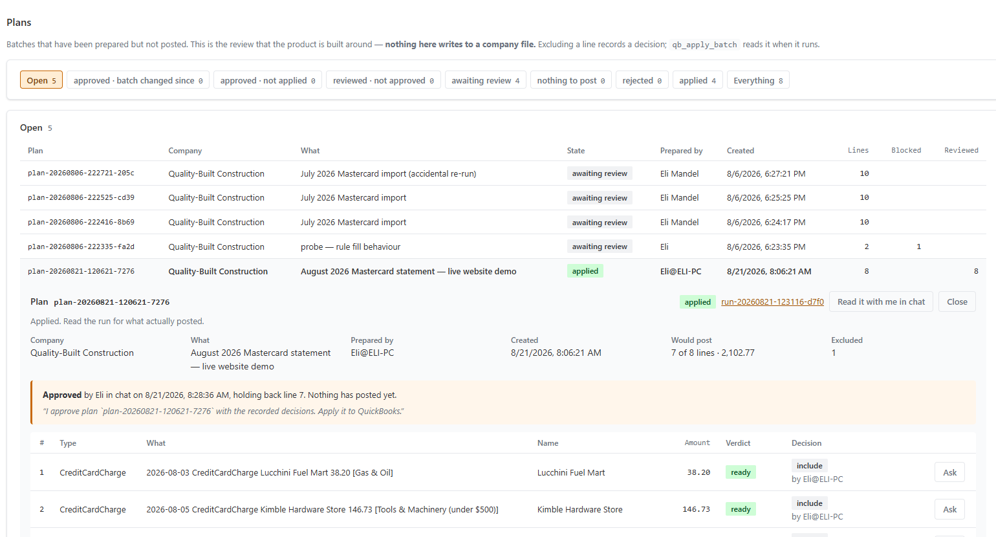Screen dimensions: 996x537
Task: Filter by reviewed · not approved
Action: point(384,80)
